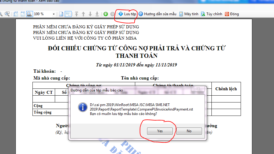This screenshot has width=274, height=154.
Task: Click the grey forward navigation arrow
Action: pos(113,14)
